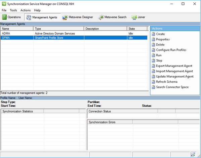Click the icon beside Run action
This screenshot has width=201, height=158.
click(x=153, y=55)
